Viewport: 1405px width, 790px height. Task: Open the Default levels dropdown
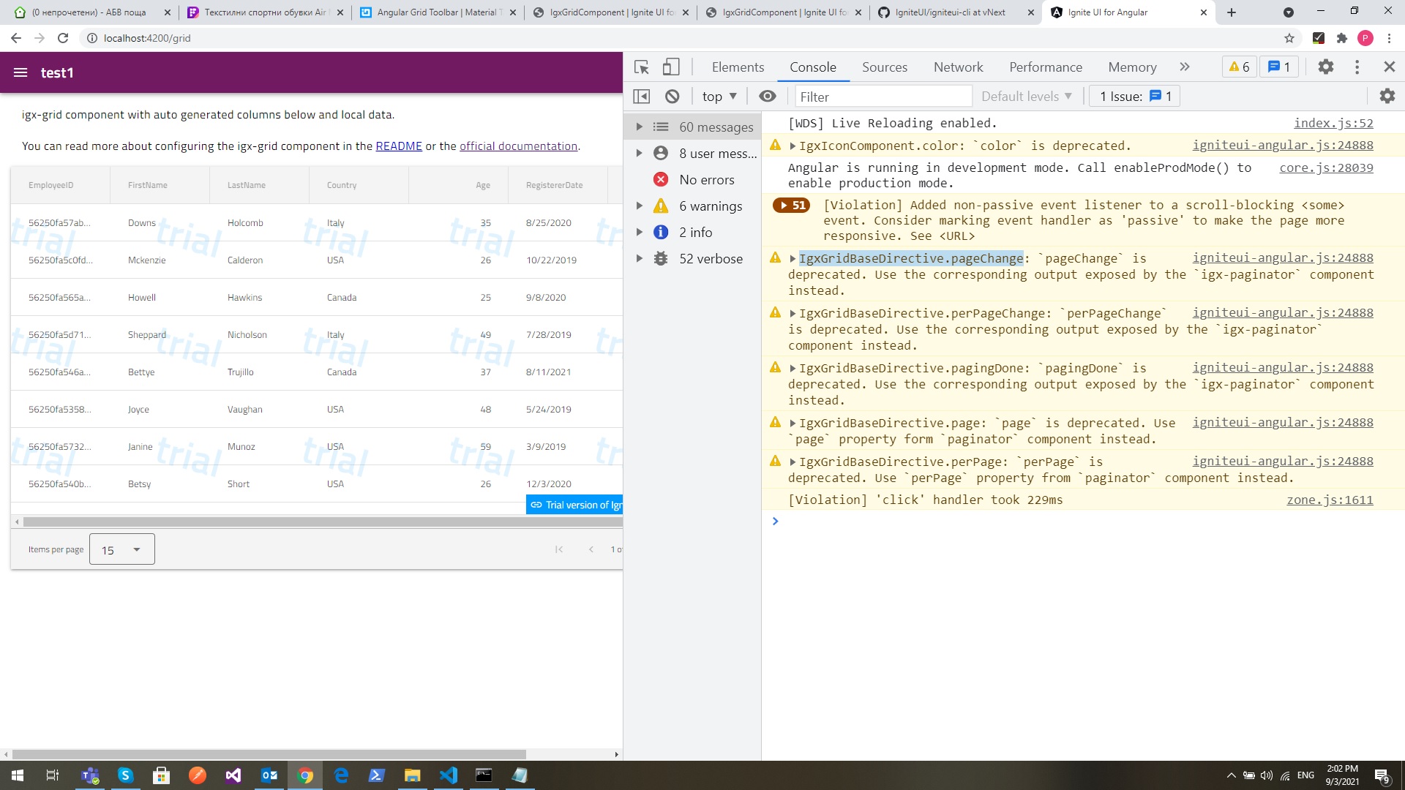1026,97
